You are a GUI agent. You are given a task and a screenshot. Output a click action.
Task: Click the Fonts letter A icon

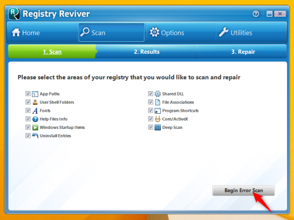(x=35, y=110)
